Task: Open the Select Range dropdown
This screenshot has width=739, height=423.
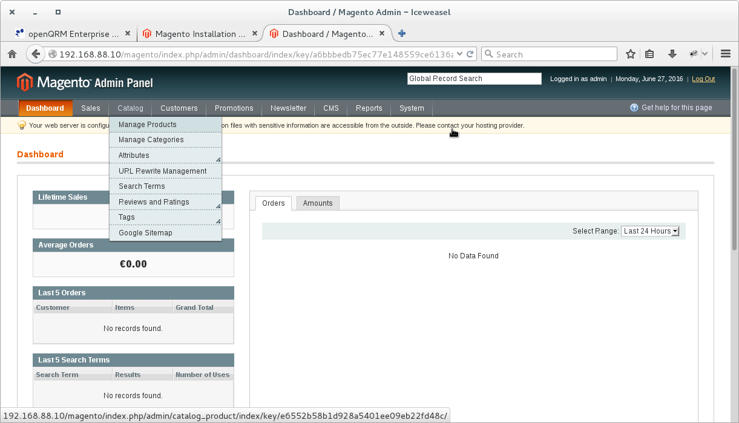Action: pos(650,231)
